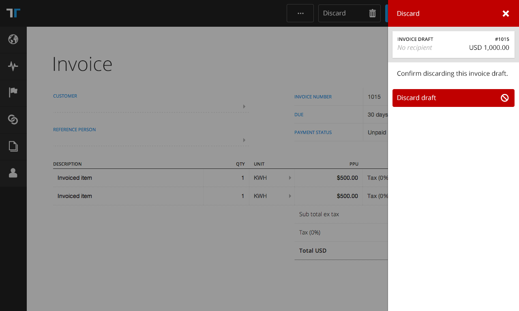Viewport: 519px width, 311px height.
Task: Click the Sub total ex tax label
Action: tap(319, 214)
